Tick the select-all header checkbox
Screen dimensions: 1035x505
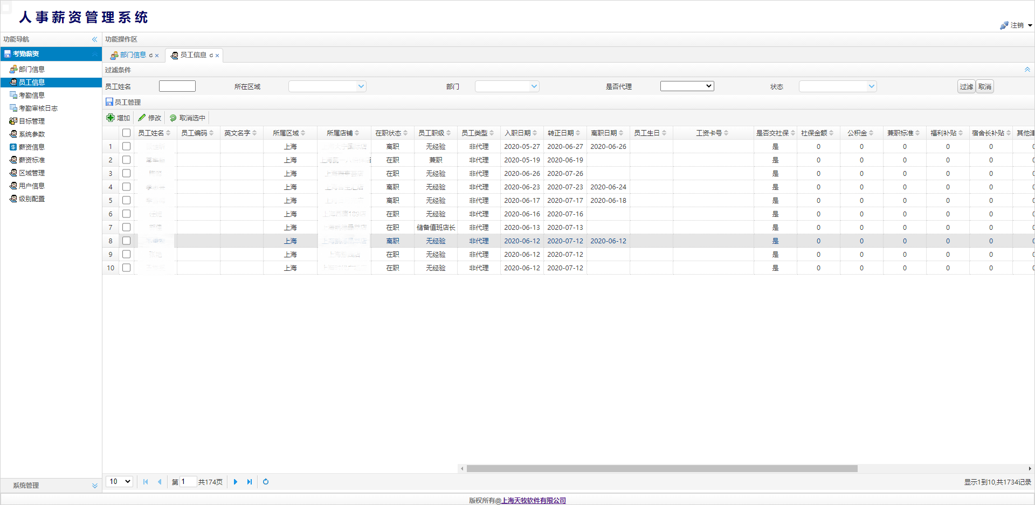(126, 133)
